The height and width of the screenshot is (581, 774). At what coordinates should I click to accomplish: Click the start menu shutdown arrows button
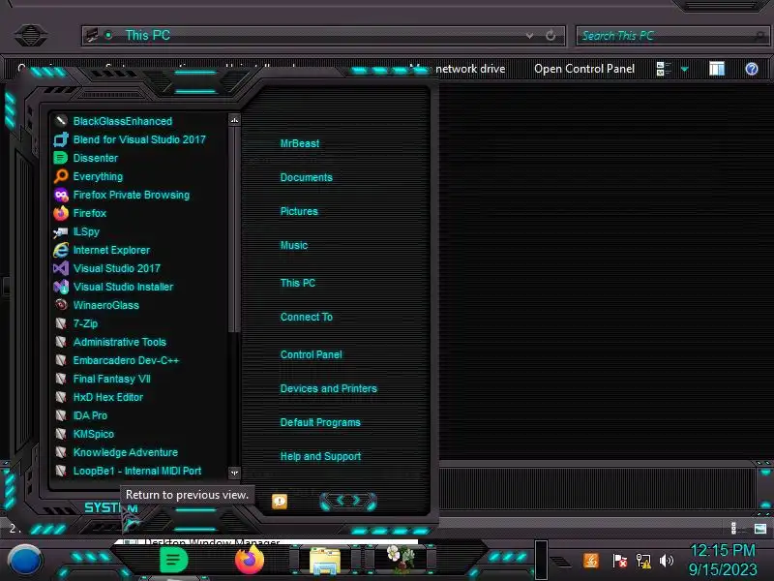click(x=348, y=501)
